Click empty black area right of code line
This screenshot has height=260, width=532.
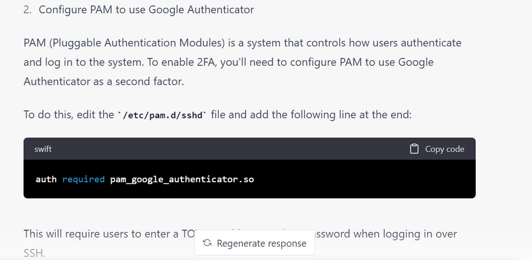[x=363, y=180]
